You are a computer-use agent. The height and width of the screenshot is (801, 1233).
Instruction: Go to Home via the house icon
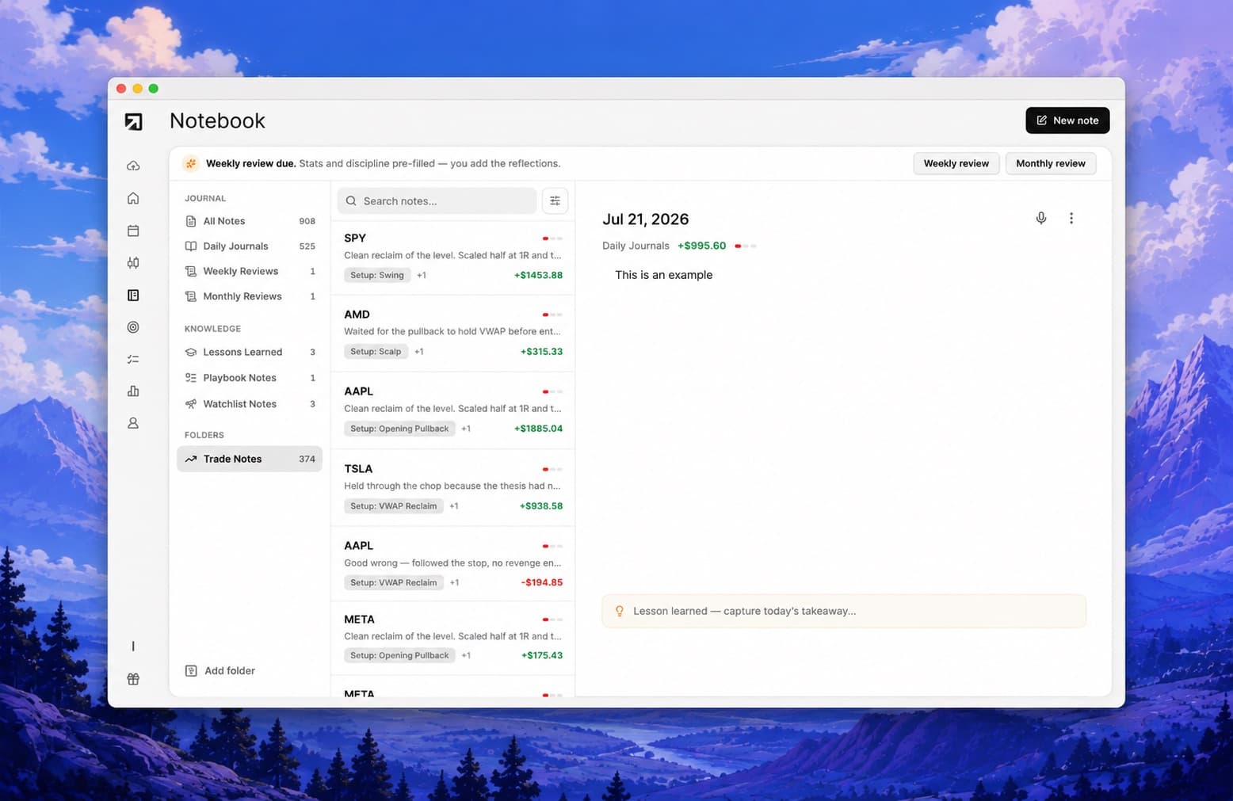[x=133, y=198]
